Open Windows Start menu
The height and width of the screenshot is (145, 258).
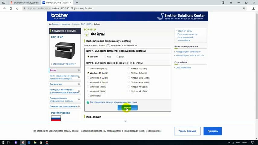coord(3,143)
